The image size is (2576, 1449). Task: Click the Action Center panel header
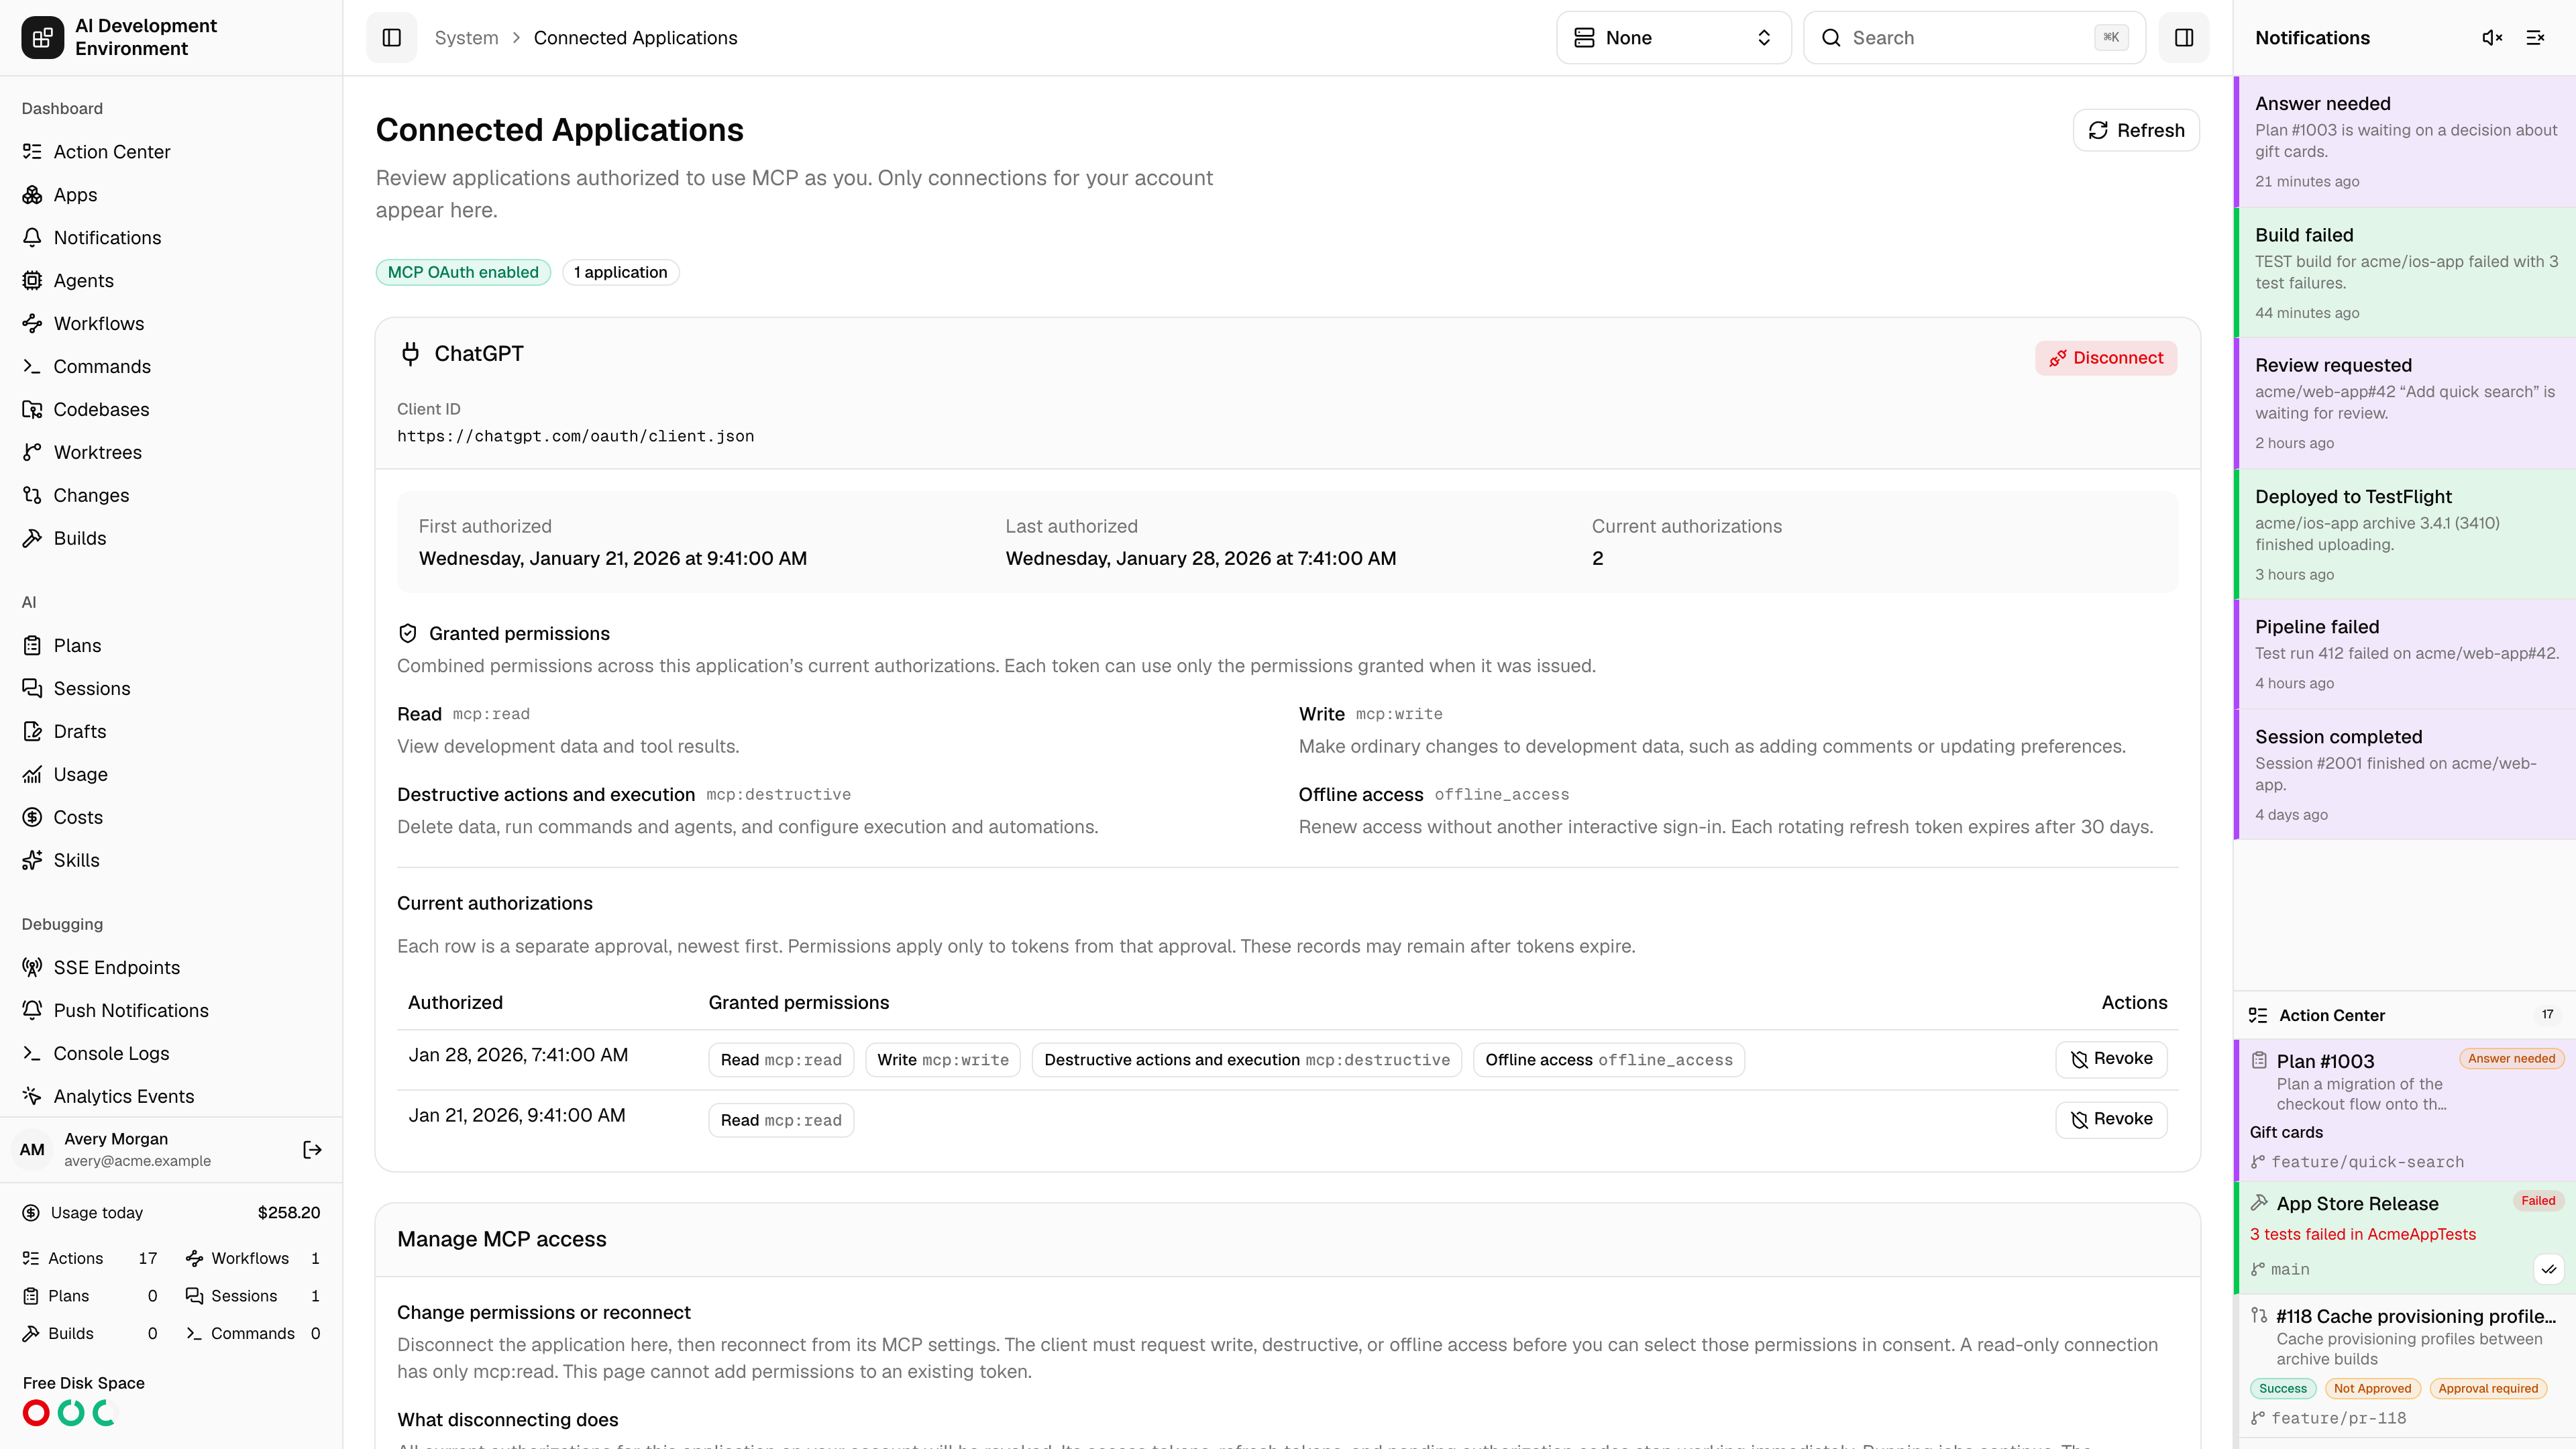point(2405,1015)
